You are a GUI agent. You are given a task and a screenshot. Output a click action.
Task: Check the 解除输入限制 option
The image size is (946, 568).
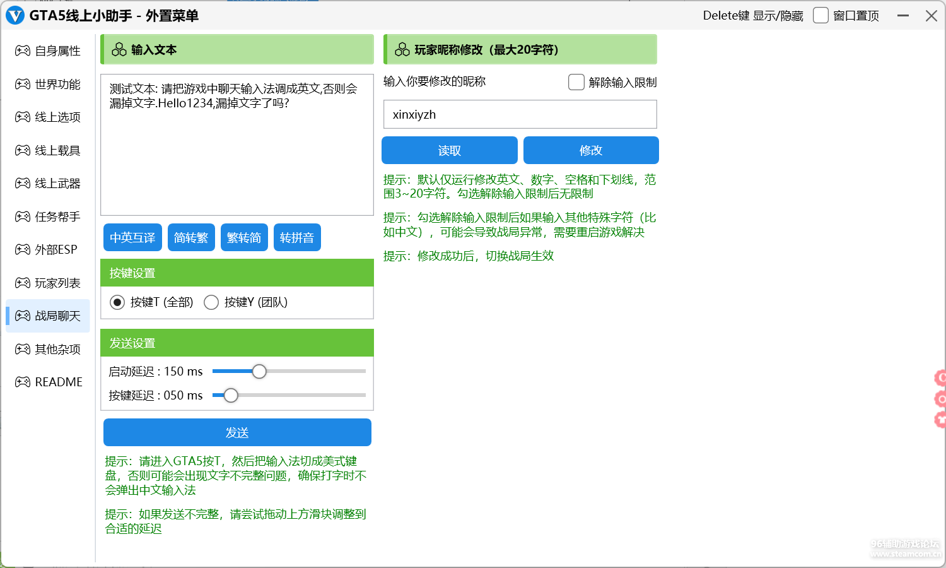tap(576, 82)
